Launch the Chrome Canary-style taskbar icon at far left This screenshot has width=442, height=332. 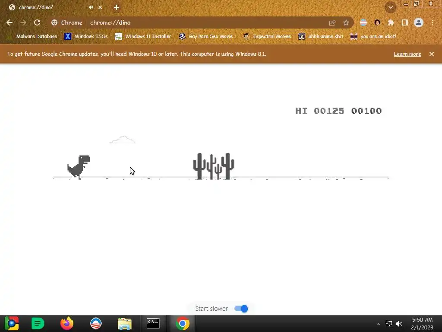click(12, 323)
